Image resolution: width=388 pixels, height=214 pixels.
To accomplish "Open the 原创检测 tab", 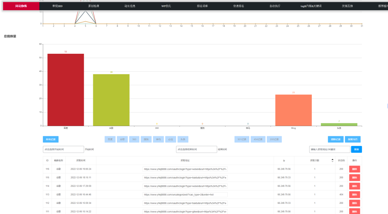I will tap(94, 6).
